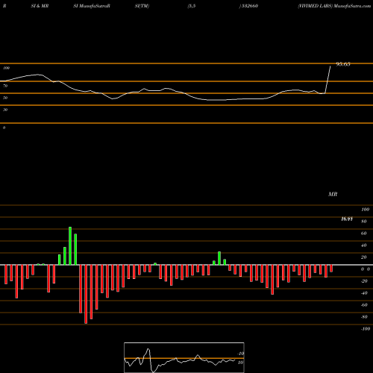Image resolution: width=373 pixels, height=373 pixels.
Task: Click the 532660 stock code in header
Action: tap(249, 6)
